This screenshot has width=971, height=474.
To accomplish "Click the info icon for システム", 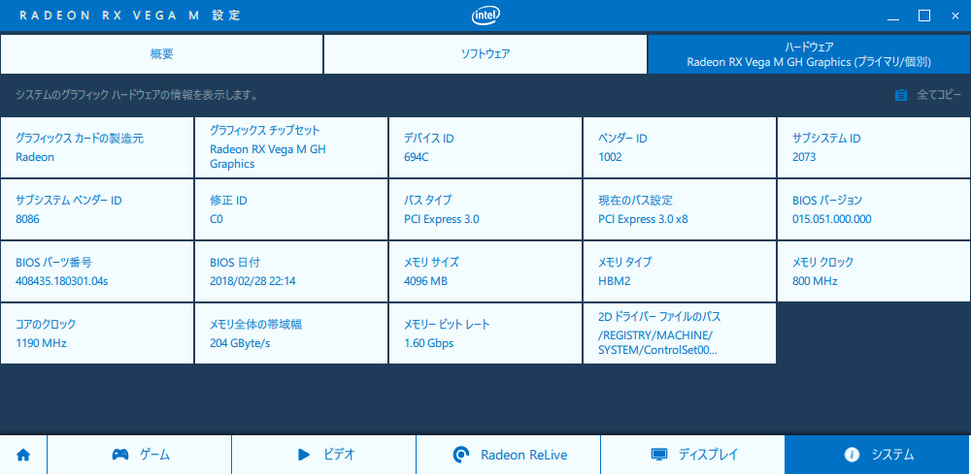I will click(x=852, y=455).
